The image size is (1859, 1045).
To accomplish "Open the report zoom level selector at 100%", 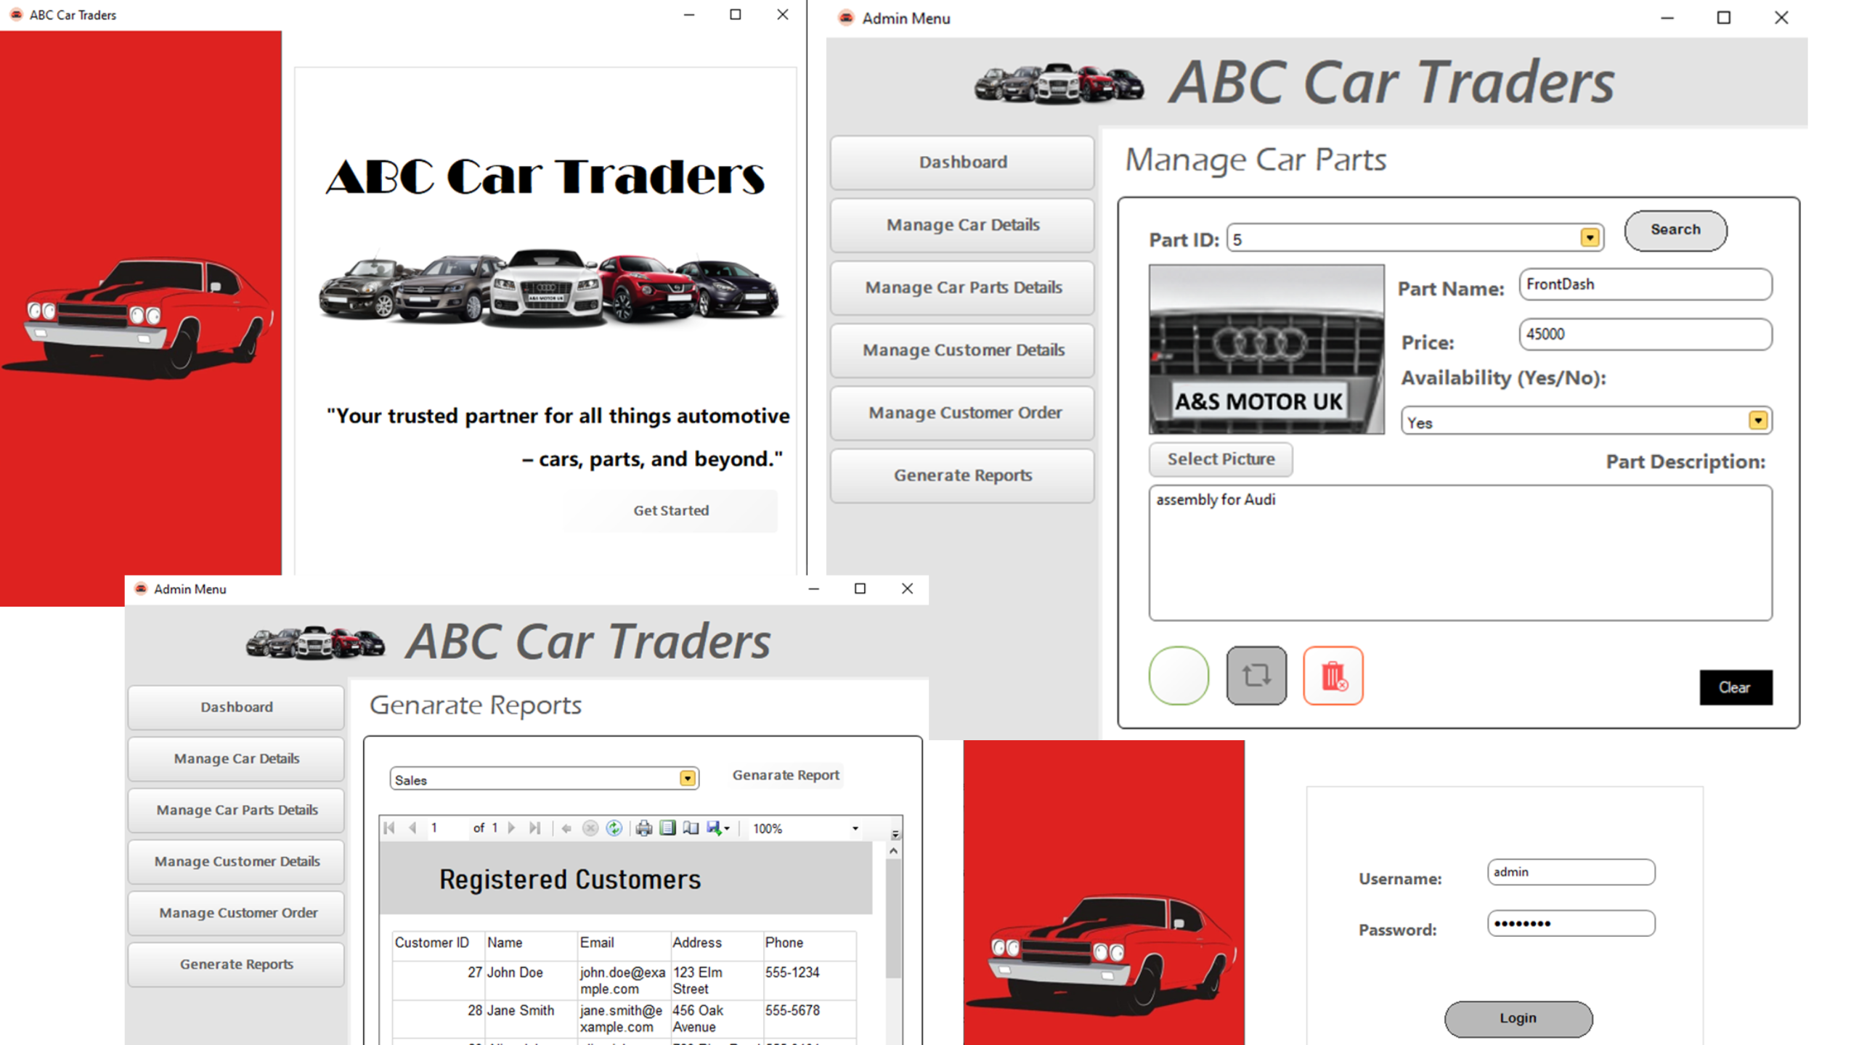I will (x=855, y=828).
